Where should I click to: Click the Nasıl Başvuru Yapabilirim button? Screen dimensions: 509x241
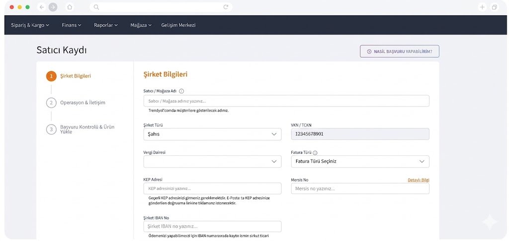[399, 51]
